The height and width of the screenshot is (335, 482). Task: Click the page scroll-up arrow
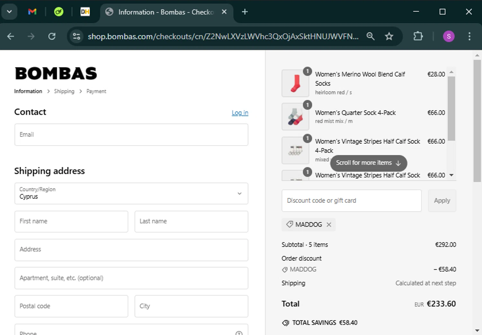point(477,55)
